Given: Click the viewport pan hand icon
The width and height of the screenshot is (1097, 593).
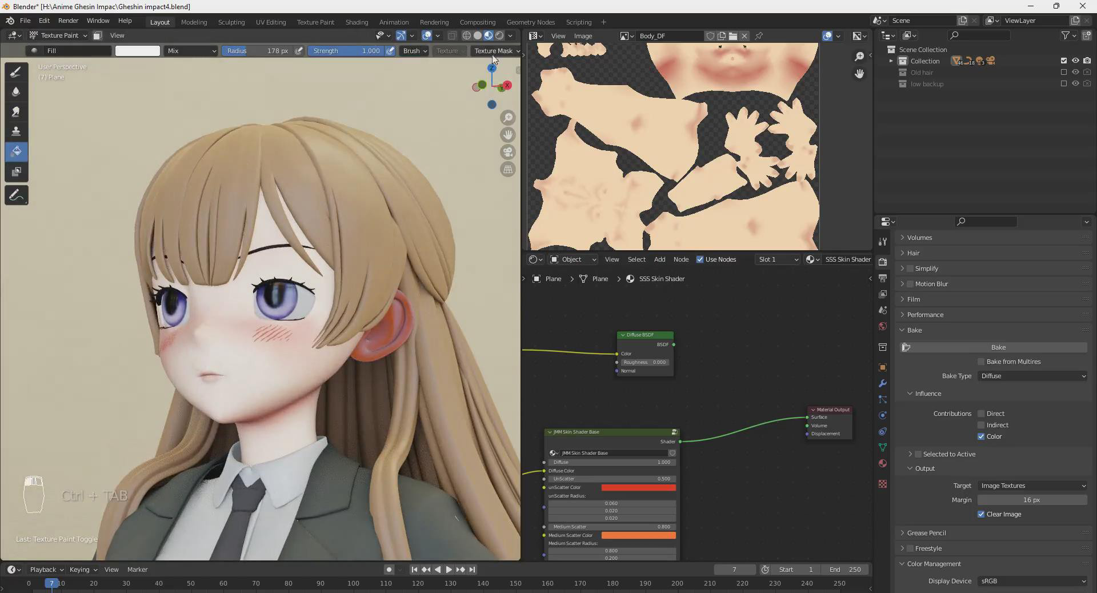Looking at the screenshot, I should tap(508, 135).
